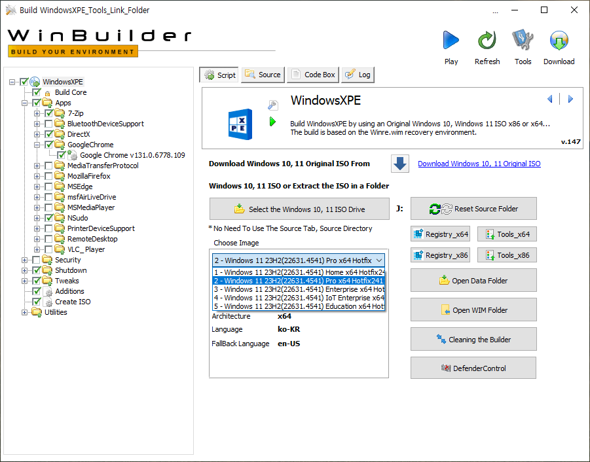
Task: Select Windows 11 Home x64 image option
Action: 299,272
